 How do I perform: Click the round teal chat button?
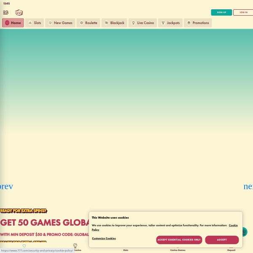coord(245,232)
